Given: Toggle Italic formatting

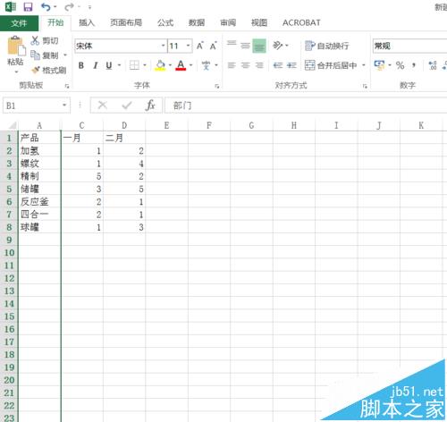Looking at the screenshot, I should tap(96, 65).
